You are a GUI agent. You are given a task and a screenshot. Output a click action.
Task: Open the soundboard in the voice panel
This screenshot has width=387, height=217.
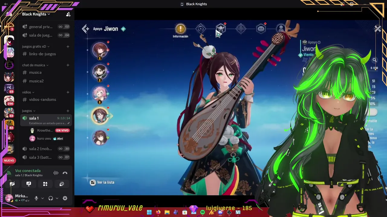point(62,184)
